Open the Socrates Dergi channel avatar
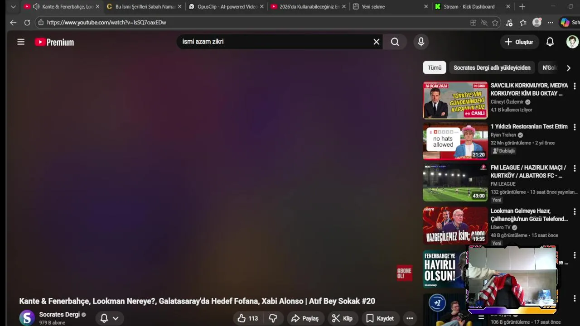Screen dimensions: 580x326 tap(27, 318)
